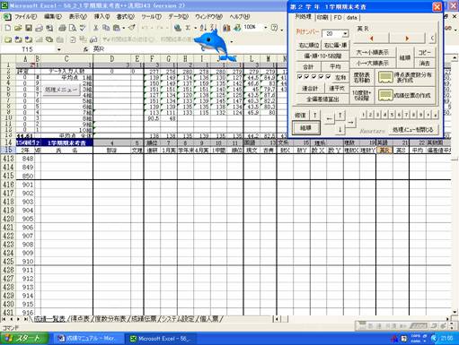Viewport: 459px width, 345px height.
Task: Toggle the third checkbox beside 左右
Action: coord(313,77)
